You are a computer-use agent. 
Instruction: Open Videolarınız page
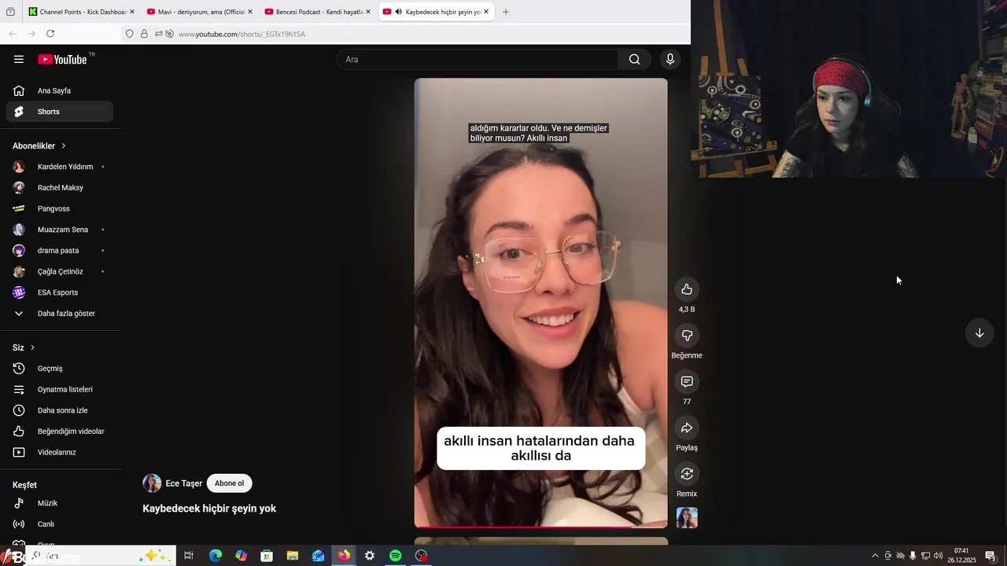60,452
